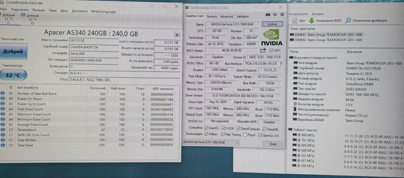Click the DIMM1 memory module icon
This screenshot has height=178, width=404.
click(x=292, y=35)
